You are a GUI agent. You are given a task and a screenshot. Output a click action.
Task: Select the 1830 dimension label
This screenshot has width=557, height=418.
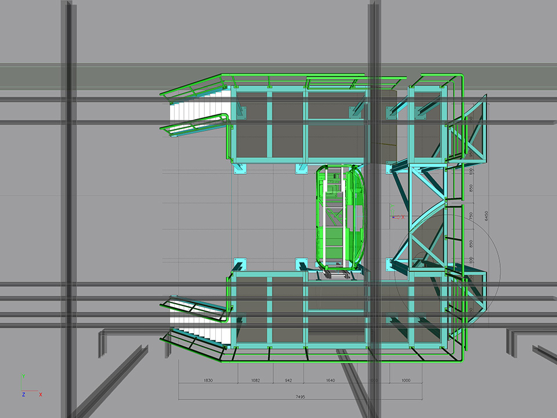point(208,380)
